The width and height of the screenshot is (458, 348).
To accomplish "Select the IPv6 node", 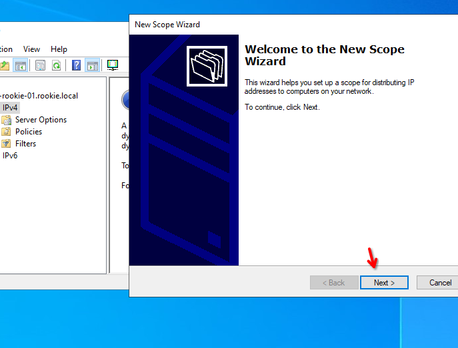I will pyautogui.click(x=10, y=156).
